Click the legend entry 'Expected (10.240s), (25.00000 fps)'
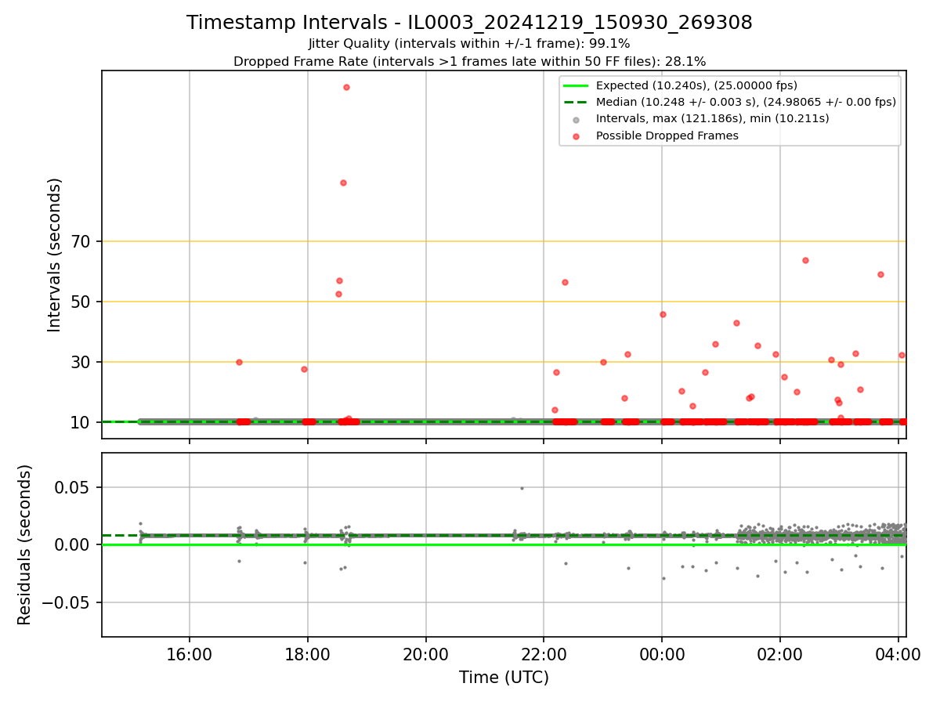Image resolution: width=940 pixels, height=705 pixels. point(696,85)
